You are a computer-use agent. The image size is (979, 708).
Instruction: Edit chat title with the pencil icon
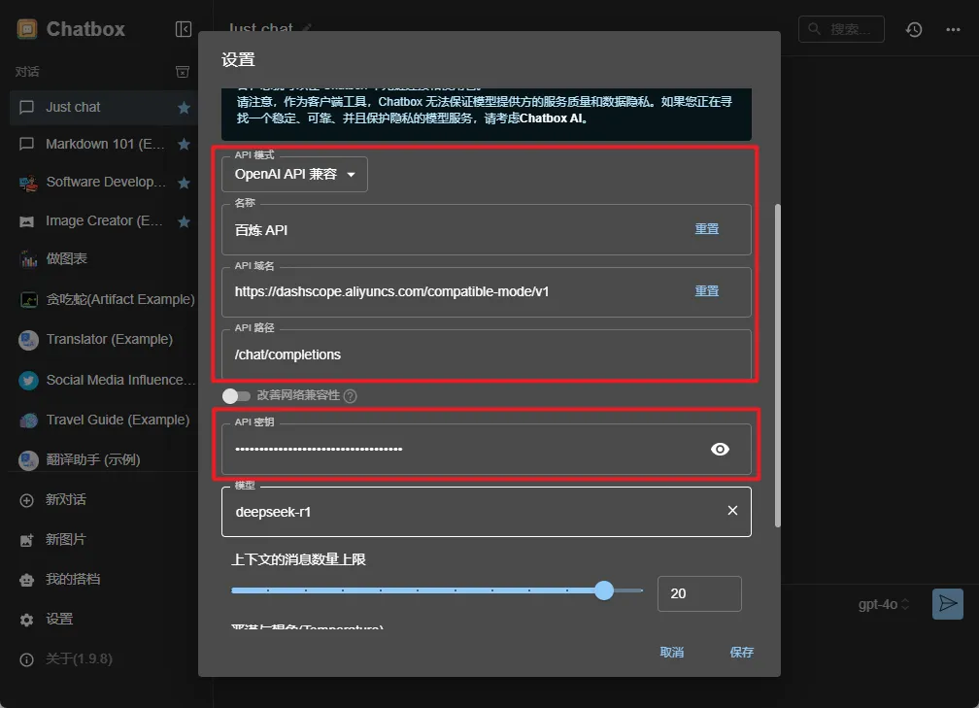(306, 29)
